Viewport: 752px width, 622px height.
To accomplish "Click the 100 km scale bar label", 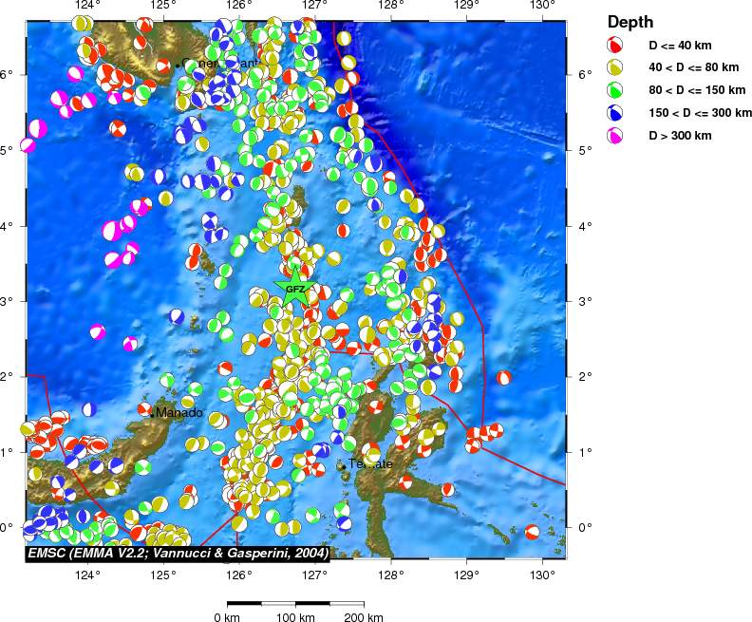I will [295, 617].
